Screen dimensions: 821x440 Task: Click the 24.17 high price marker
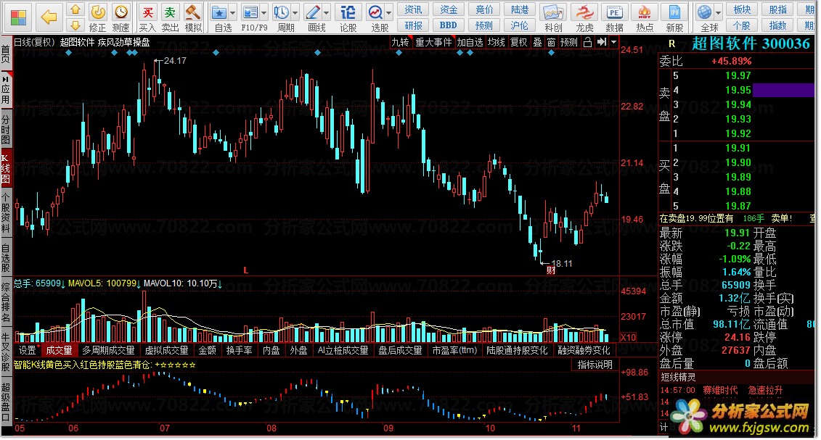click(x=175, y=61)
